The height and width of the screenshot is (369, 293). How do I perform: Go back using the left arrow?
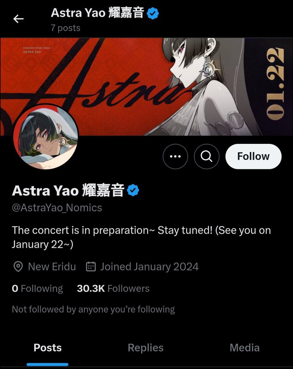click(x=18, y=19)
